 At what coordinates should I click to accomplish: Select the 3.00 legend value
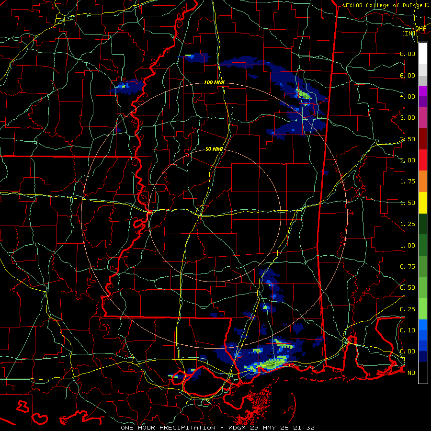pyautogui.click(x=408, y=118)
